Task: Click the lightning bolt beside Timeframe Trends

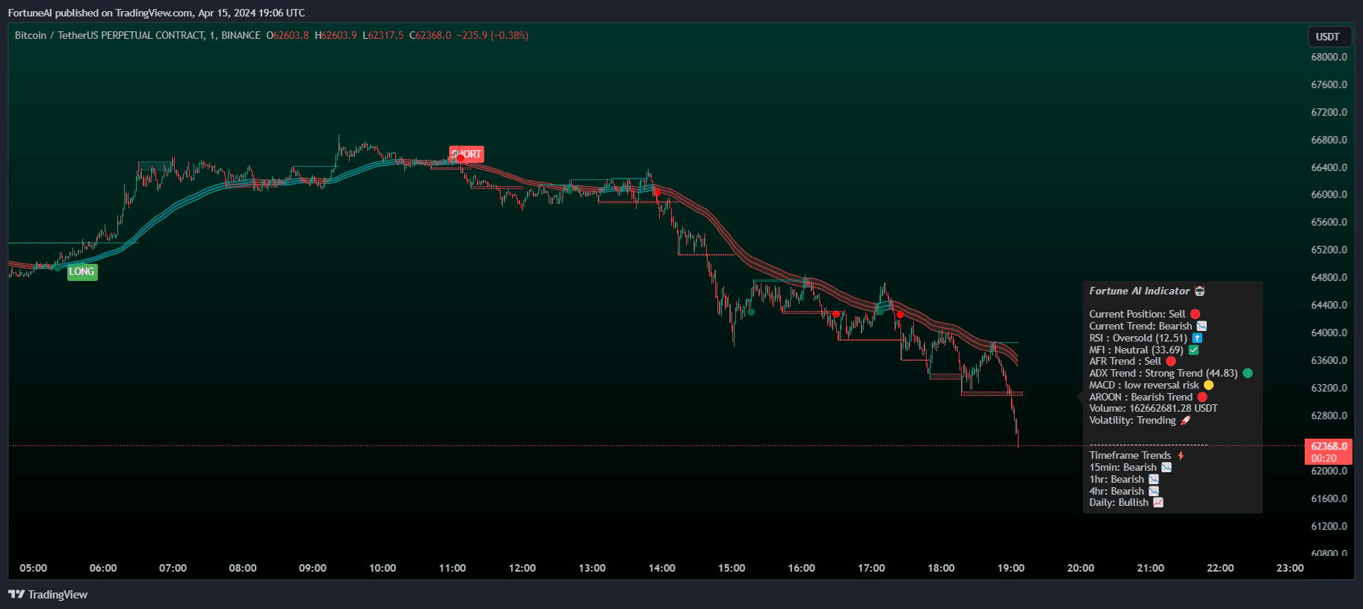Action: pos(1181,455)
